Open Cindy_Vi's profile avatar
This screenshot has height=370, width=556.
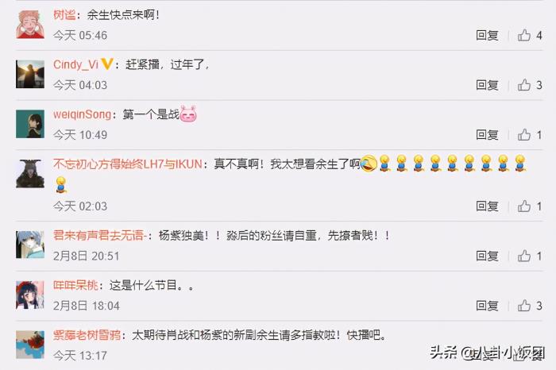(30, 74)
